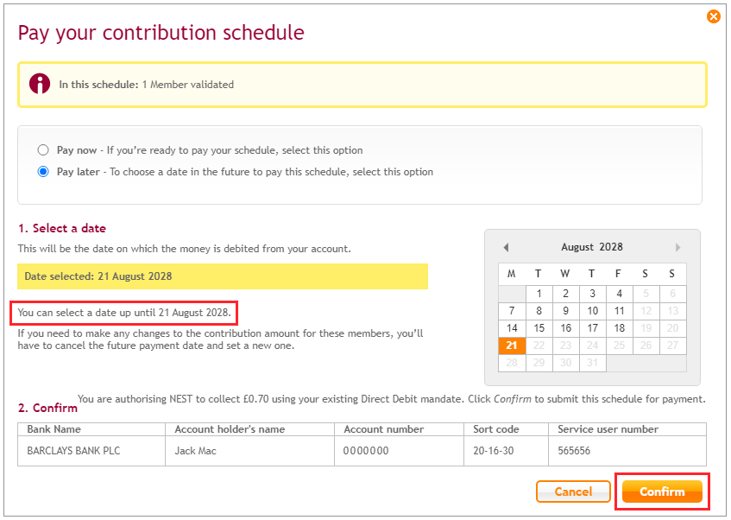Select 7 August calendar date

click(x=512, y=311)
